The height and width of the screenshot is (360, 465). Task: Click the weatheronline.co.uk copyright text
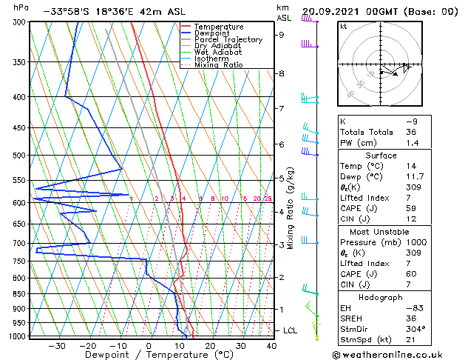(x=387, y=355)
